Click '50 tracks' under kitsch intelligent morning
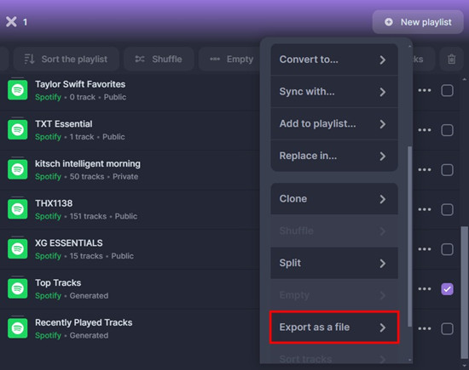The height and width of the screenshot is (370, 469). click(x=87, y=177)
